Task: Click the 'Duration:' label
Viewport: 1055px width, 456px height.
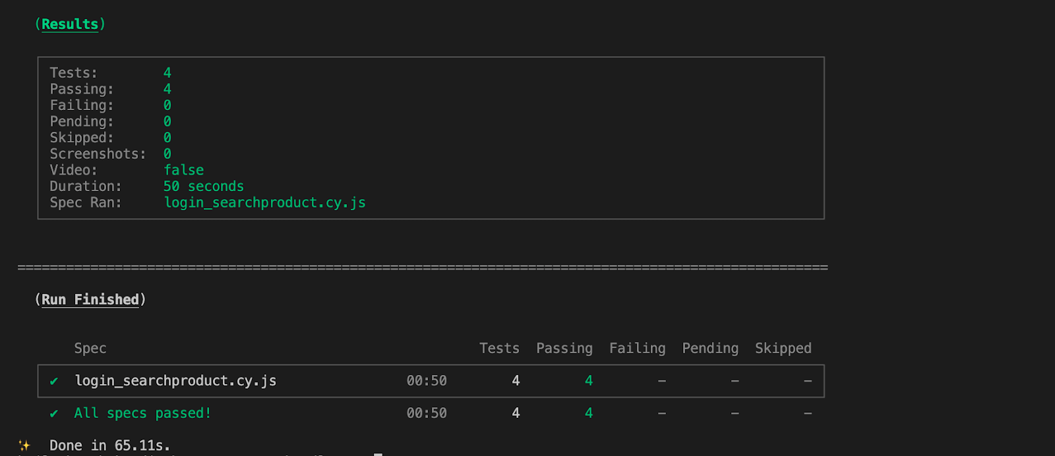Action: [86, 186]
